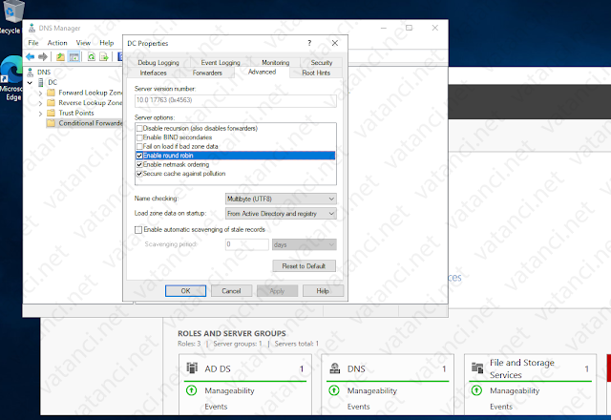Click File and Storage Manageability status icon
This screenshot has height=420, width=611.
click(476, 390)
